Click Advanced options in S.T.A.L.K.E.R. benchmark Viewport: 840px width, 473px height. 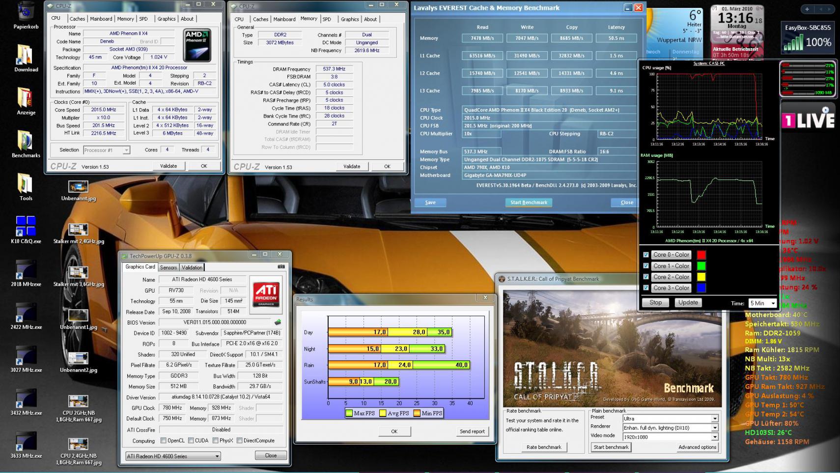point(697,447)
